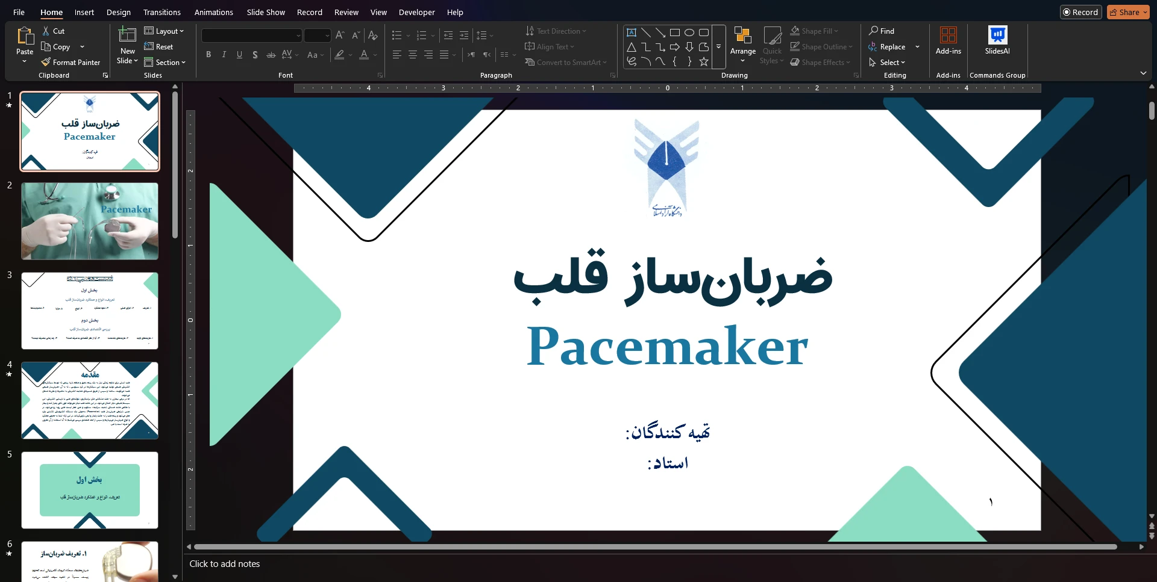Switch to the Animations tab
The height and width of the screenshot is (582, 1157).
(x=213, y=12)
